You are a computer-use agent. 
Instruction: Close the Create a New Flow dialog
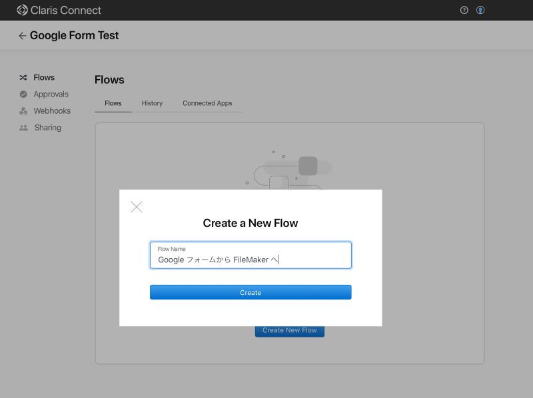[x=137, y=207]
